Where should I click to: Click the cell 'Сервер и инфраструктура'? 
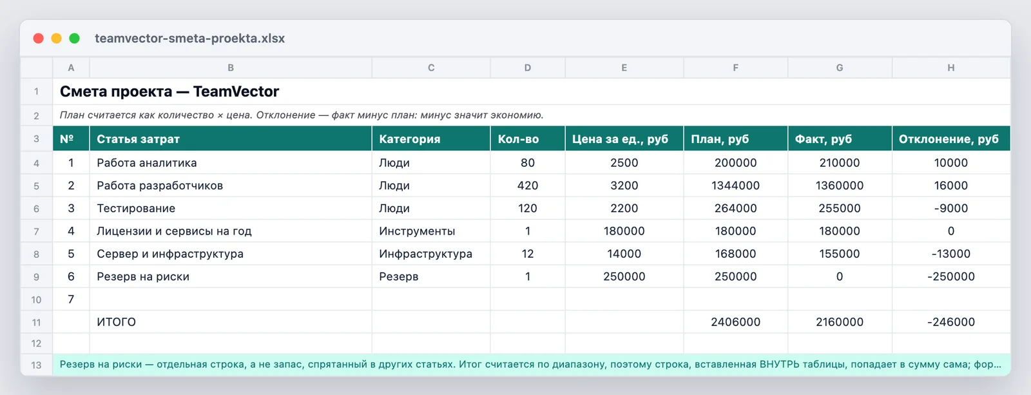point(231,254)
